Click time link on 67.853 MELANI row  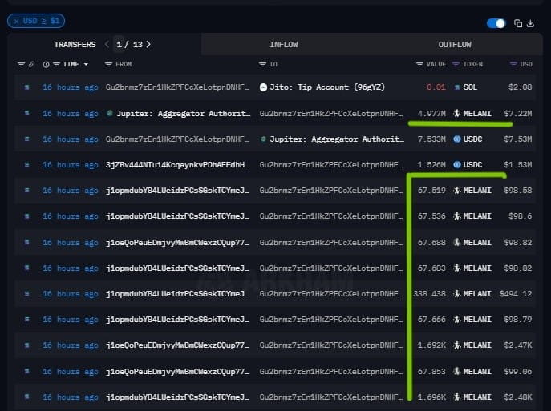[71, 371]
